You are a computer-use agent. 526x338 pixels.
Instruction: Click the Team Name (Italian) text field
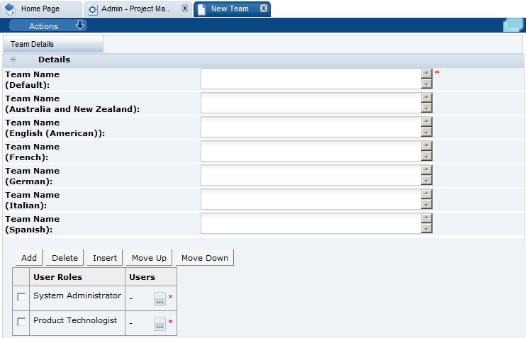click(x=311, y=200)
